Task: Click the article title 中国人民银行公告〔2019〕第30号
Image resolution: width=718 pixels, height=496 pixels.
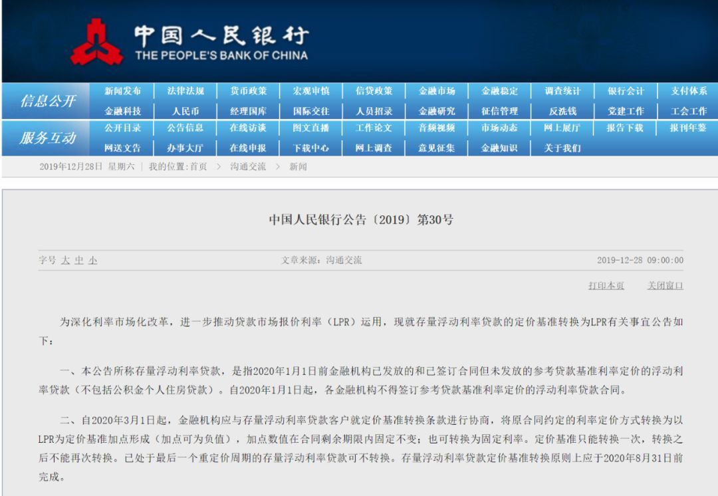Action: pyautogui.click(x=361, y=220)
